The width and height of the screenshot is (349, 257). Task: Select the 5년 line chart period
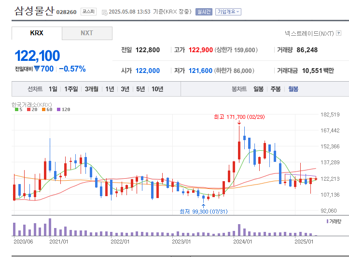point(140,89)
